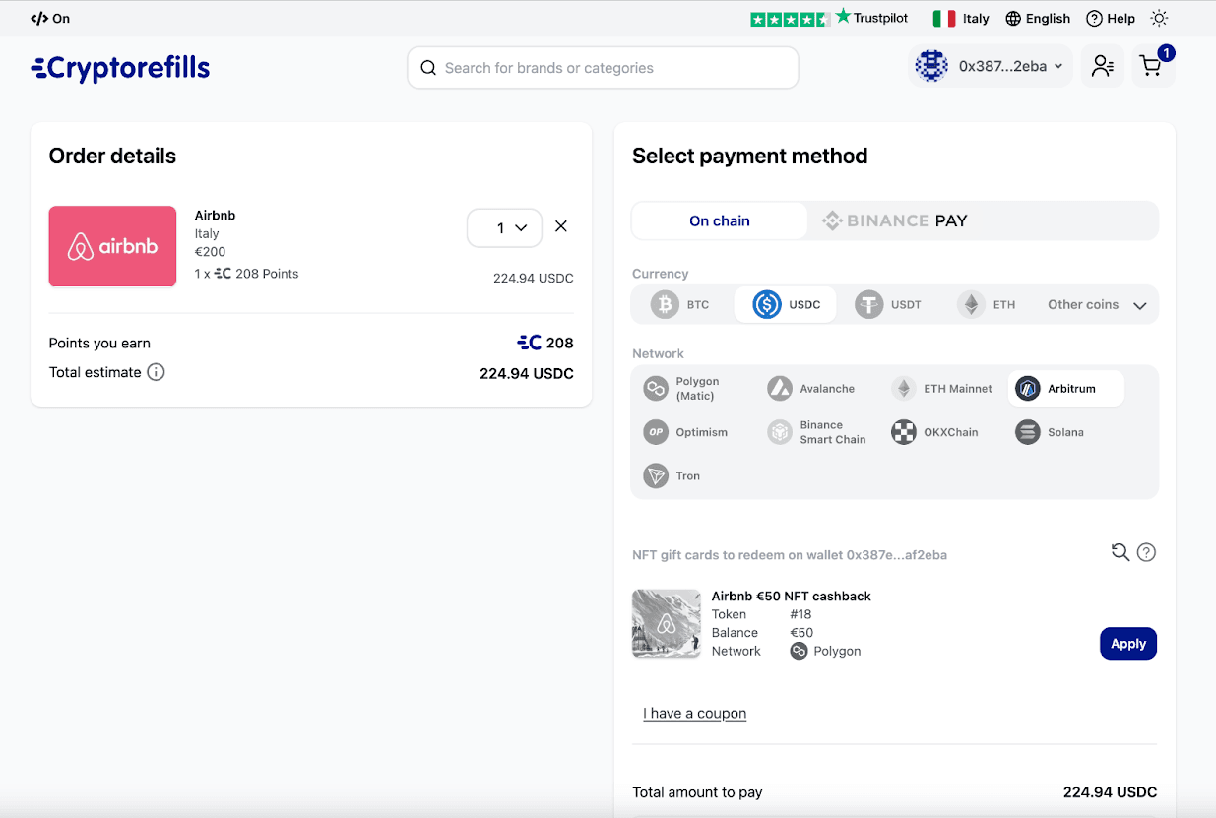Apply the Airbnb €50 NFT cashback
1216x818 pixels.
tap(1128, 643)
